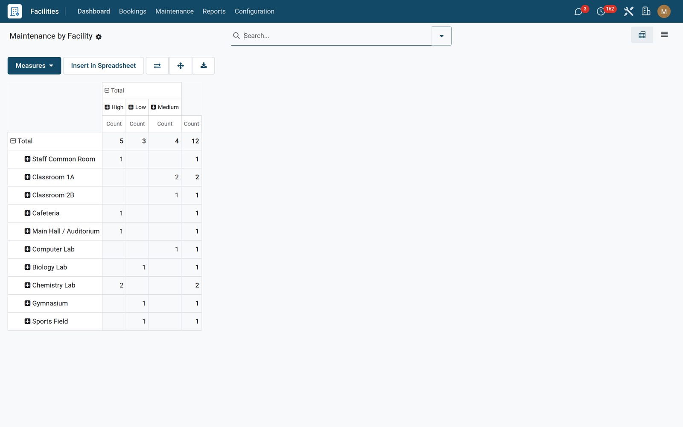The width and height of the screenshot is (683, 427).
Task: Click the download xlsx icon
Action: 204,66
